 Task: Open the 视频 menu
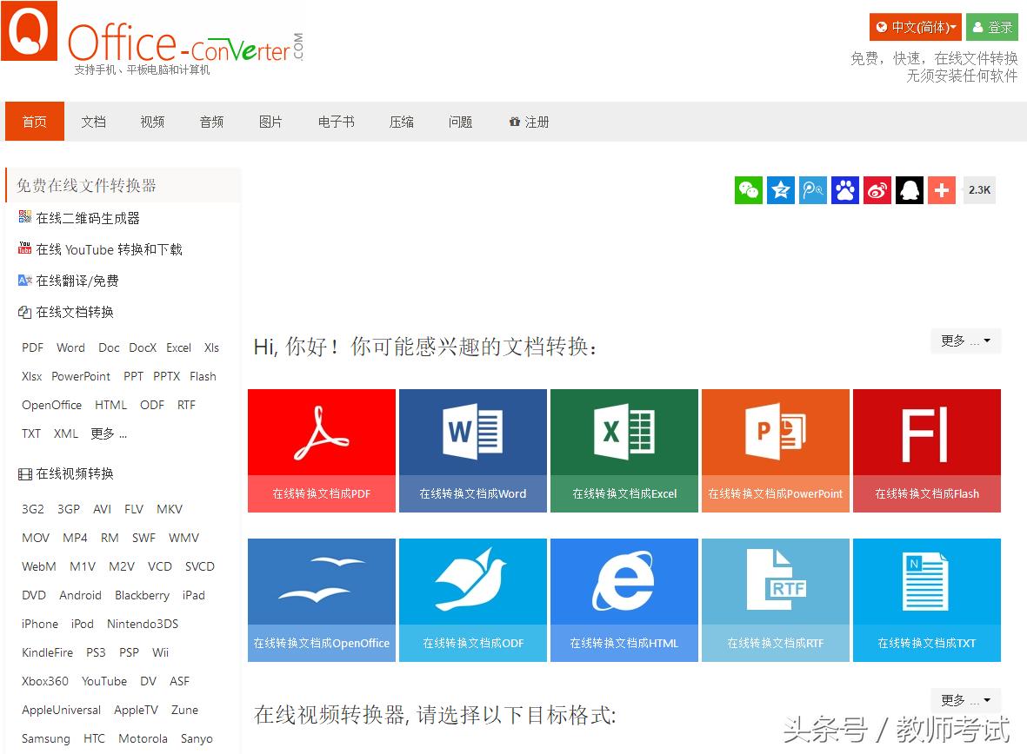tap(152, 122)
